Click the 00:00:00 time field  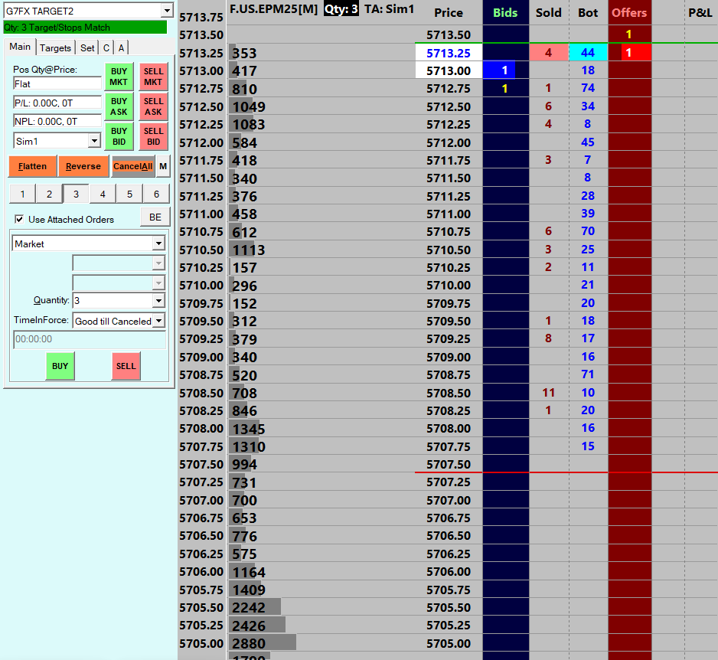90,339
